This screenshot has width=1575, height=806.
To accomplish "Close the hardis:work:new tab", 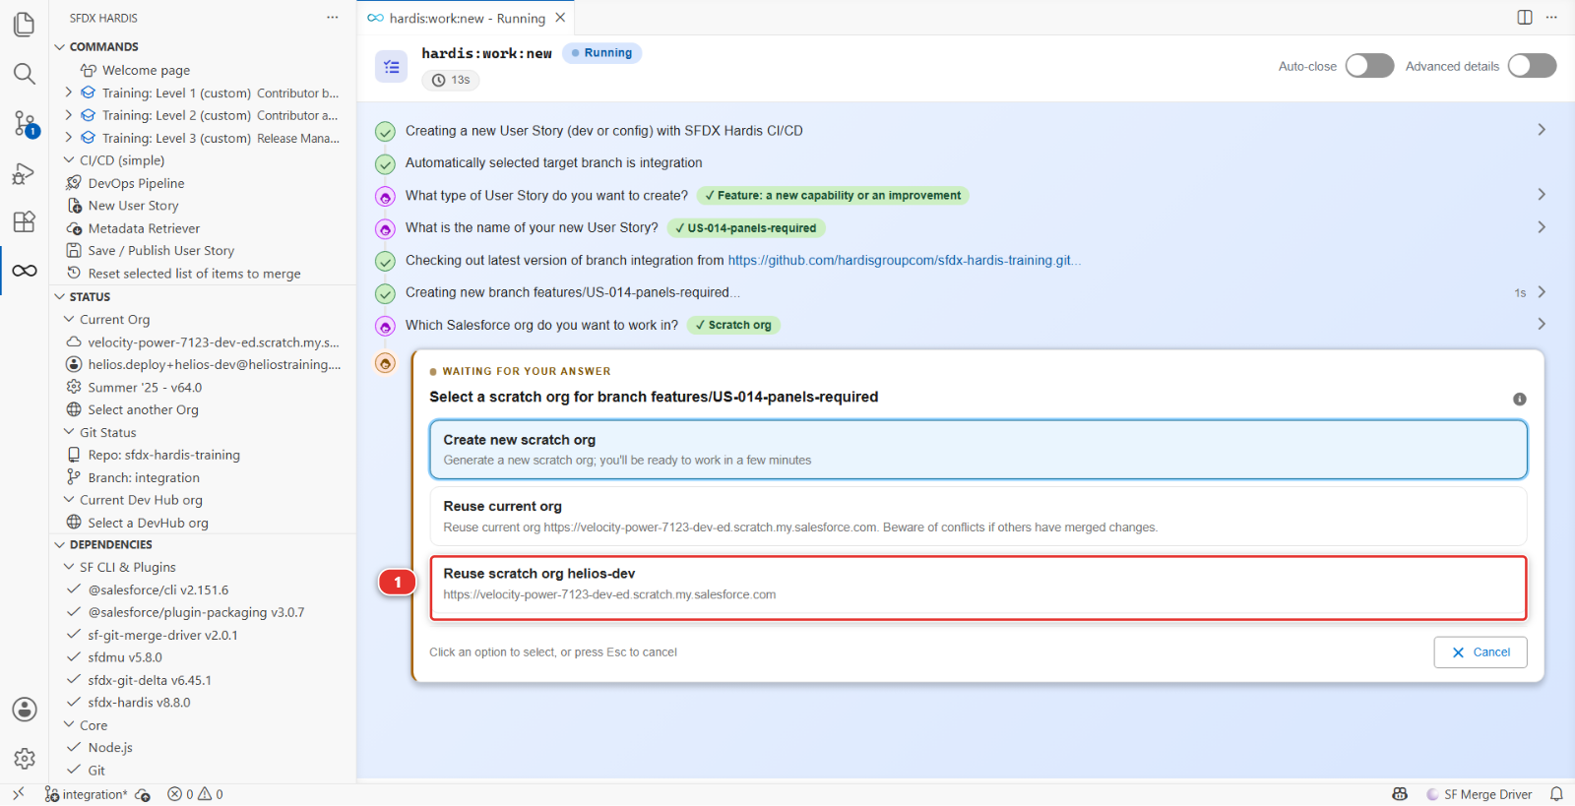I will click(x=560, y=18).
